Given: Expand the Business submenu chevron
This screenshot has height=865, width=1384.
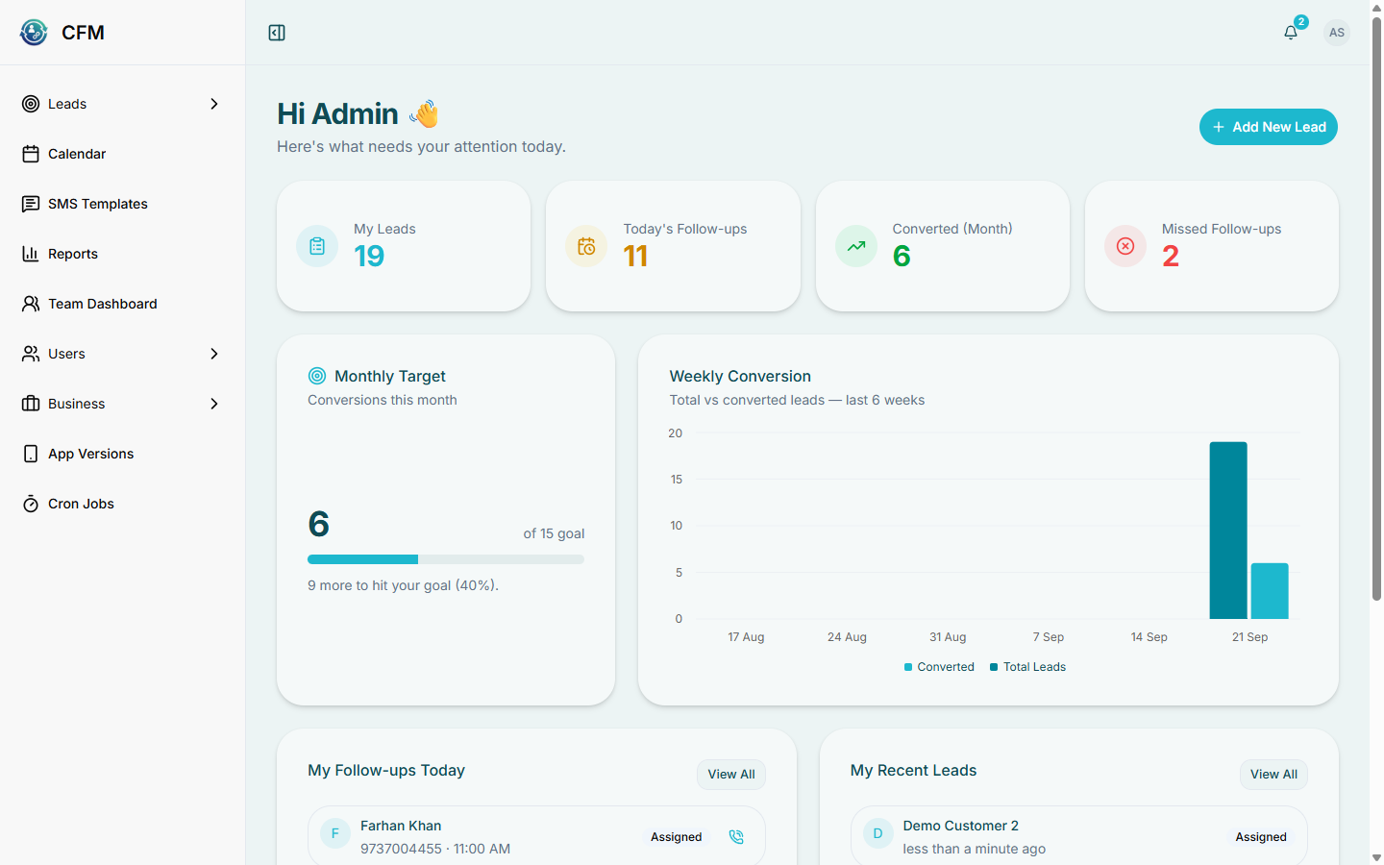Looking at the screenshot, I should 214,404.
